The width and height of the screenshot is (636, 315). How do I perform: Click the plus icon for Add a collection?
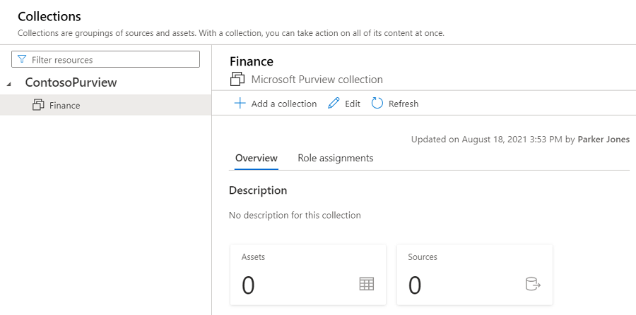click(240, 104)
